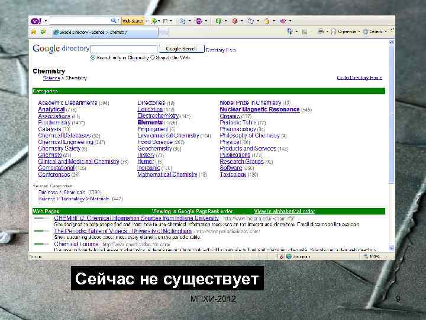
Task: Open the dropdown arrow beside Home icon
Action: [x=296, y=31]
